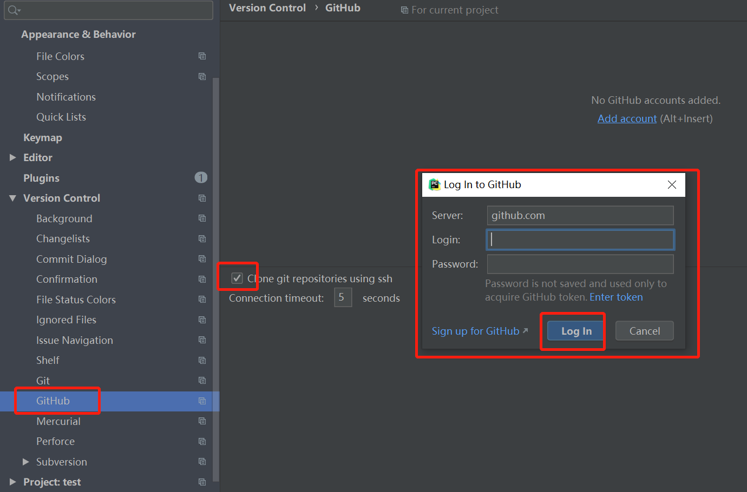Focus the Password input field
747x492 pixels.
coord(580,264)
